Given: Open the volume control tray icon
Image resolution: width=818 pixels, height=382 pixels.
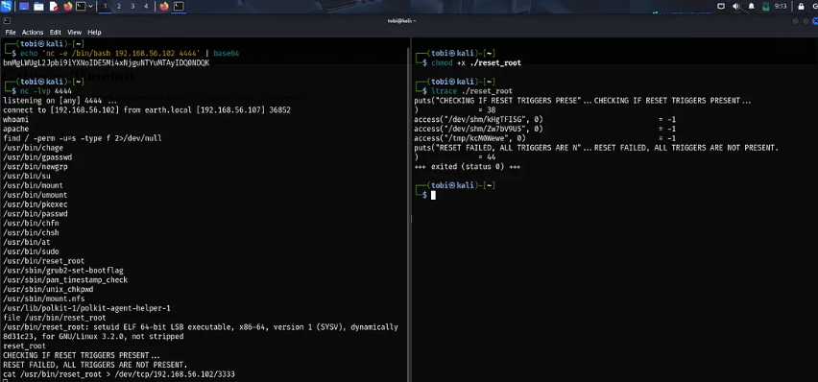Looking at the screenshot, I should 736,7.
